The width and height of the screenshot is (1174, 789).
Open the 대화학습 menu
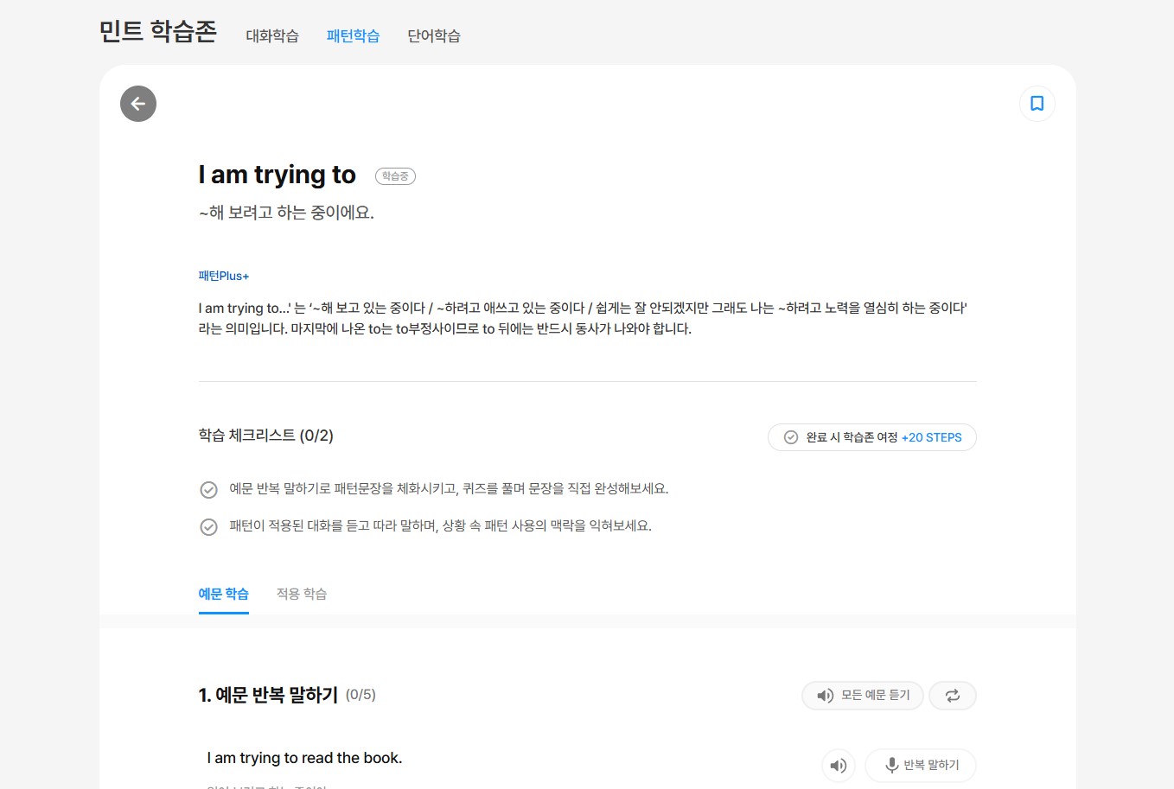(272, 35)
